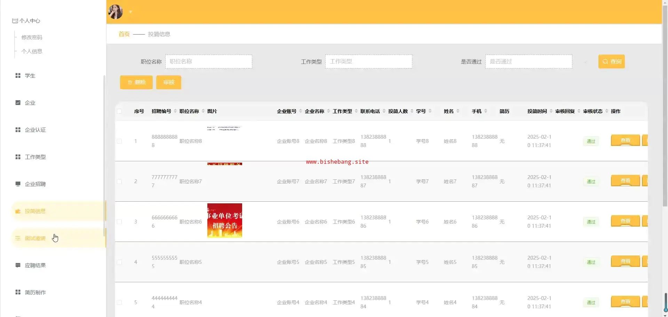The image size is (668, 317).
Task: Check the checkbox for row 3
Action: pos(119,222)
